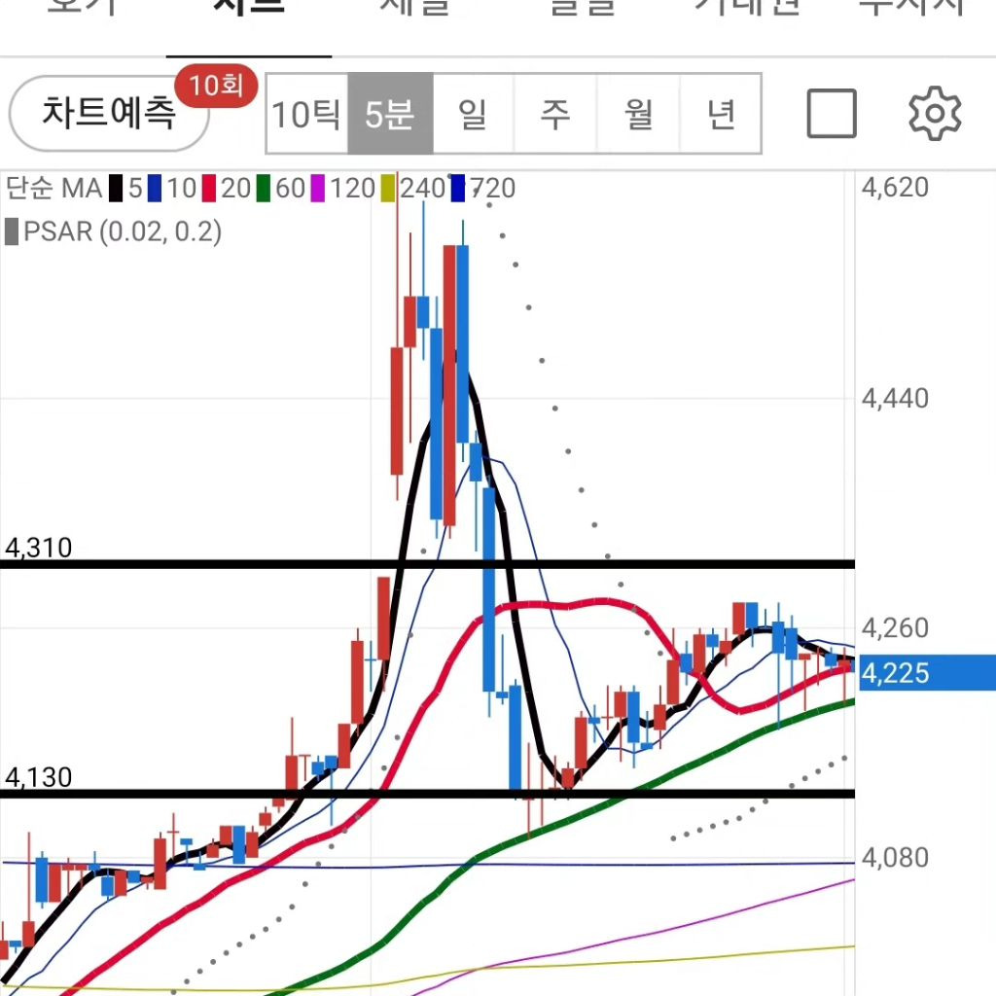996x996 pixels.
Task: Switch chart to weekly 주 view
Action: coord(555,114)
